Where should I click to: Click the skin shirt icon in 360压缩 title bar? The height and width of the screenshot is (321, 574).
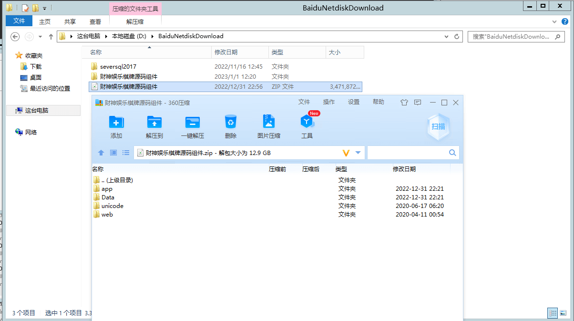click(404, 103)
